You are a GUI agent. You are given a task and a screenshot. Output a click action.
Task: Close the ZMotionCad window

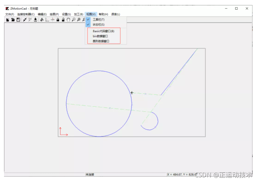(247, 9)
